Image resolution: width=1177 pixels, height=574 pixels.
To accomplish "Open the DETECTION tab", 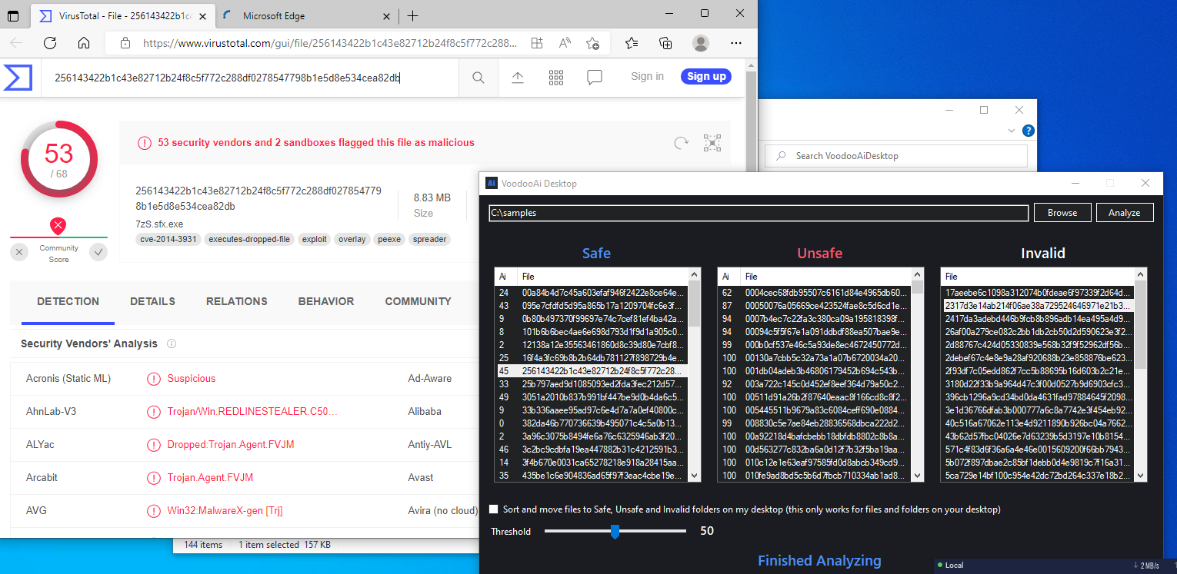I will click(68, 301).
